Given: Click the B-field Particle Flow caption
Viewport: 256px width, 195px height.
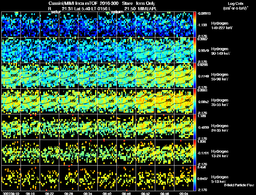Looking at the screenshot, I should coord(239,185).
